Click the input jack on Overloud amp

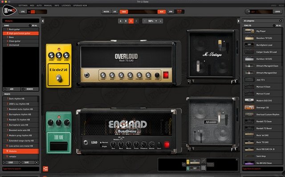(x=87, y=75)
